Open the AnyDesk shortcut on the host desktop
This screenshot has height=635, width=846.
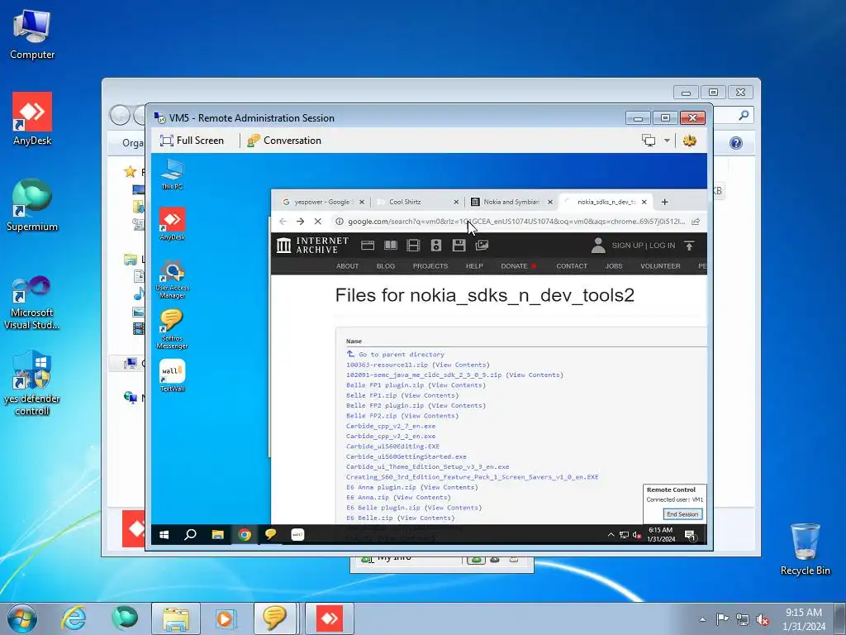[x=32, y=119]
